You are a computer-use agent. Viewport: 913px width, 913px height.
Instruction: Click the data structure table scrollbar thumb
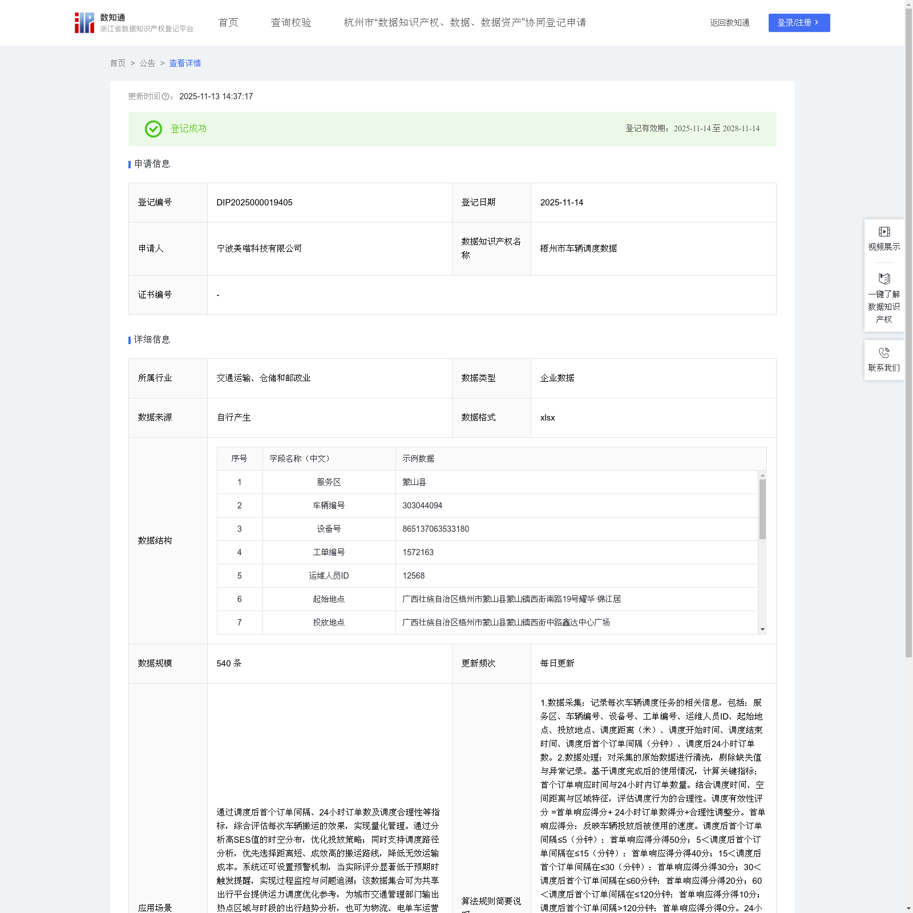point(762,508)
